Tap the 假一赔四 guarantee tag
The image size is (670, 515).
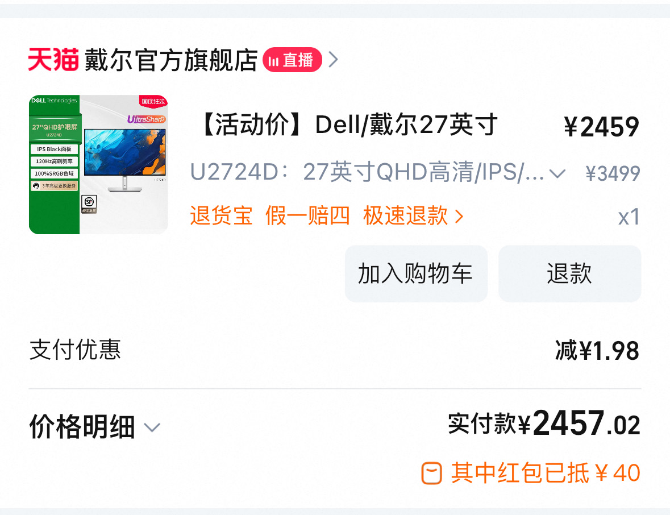(x=307, y=215)
